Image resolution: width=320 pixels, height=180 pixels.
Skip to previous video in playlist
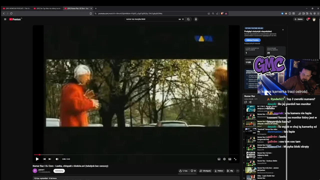(x=44, y=159)
